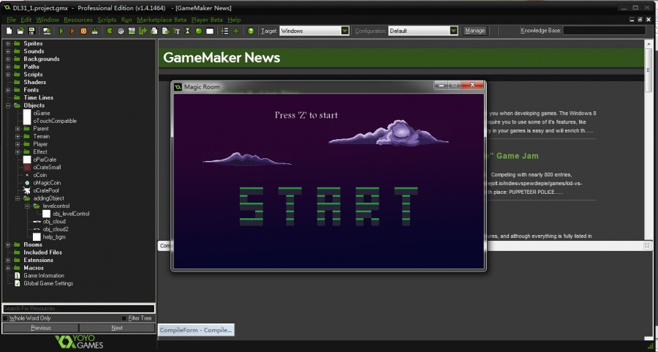Screen dimensions: 658x352
Task: Expand the Rooms folder
Action: [x=8, y=245]
